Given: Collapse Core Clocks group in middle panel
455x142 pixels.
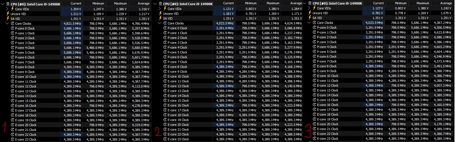Looking at the screenshot, I should [x=160, y=23].
